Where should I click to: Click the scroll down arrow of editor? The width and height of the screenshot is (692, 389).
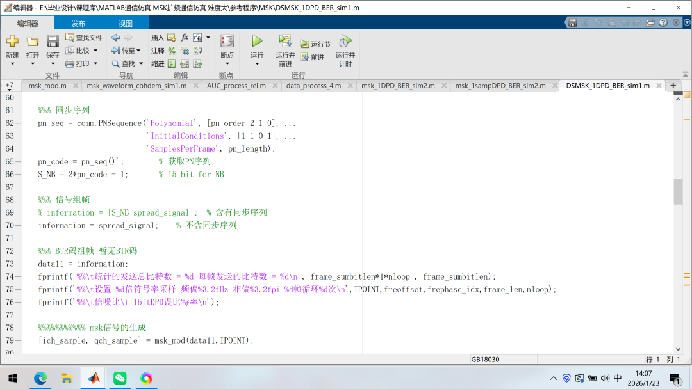tap(678, 349)
